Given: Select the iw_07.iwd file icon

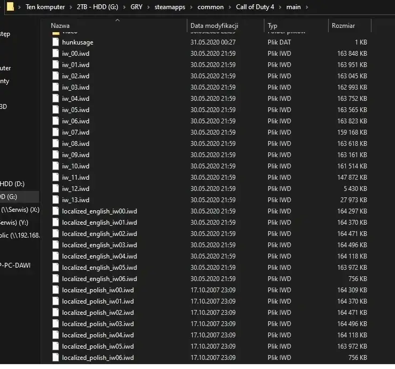Looking at the screenshot, I should (56, 132).
